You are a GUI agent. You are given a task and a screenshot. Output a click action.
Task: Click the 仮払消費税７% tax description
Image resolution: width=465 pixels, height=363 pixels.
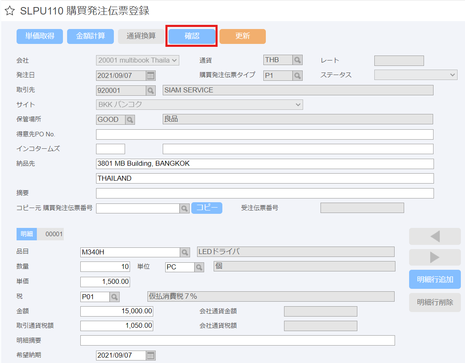173,296
